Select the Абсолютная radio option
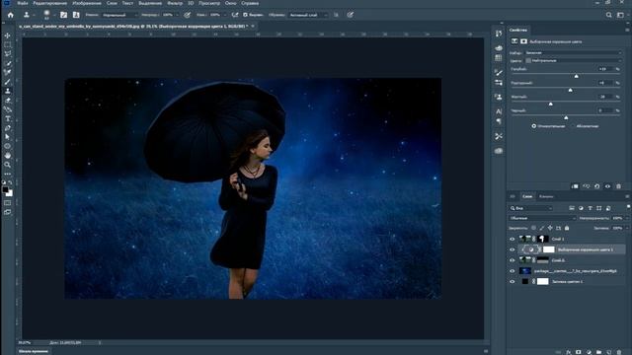 point(573,126)
